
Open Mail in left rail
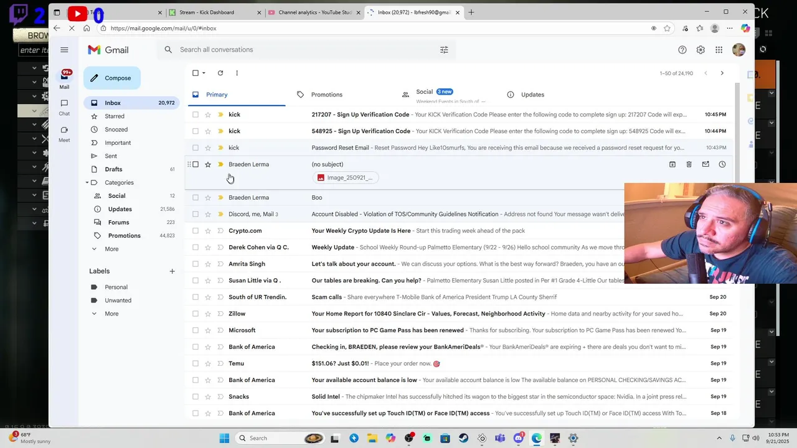coord(64,80)
